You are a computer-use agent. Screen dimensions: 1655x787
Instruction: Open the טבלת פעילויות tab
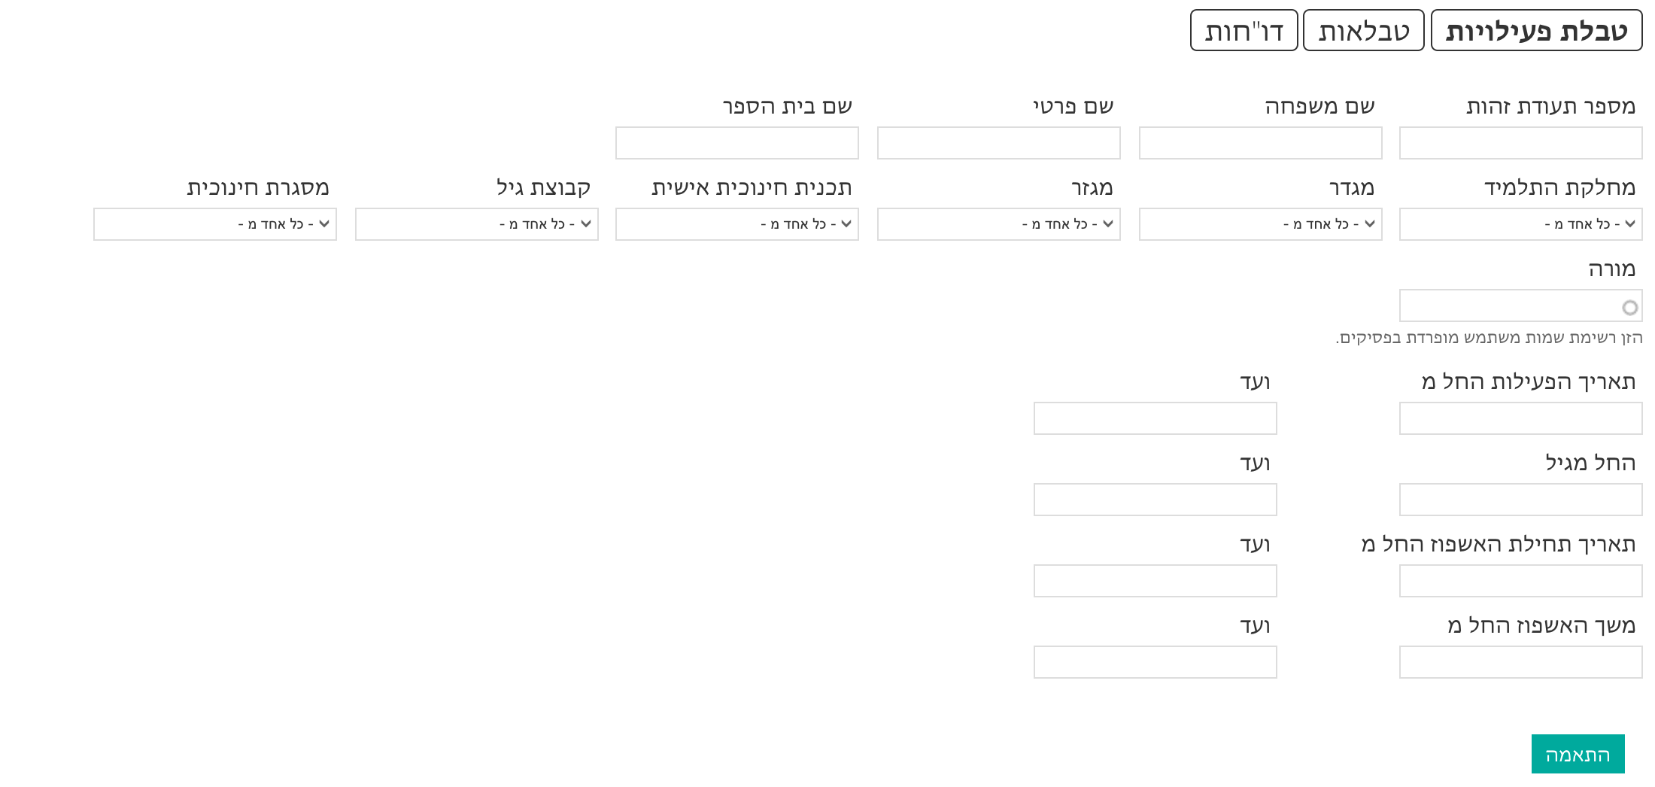(1535, 31)
